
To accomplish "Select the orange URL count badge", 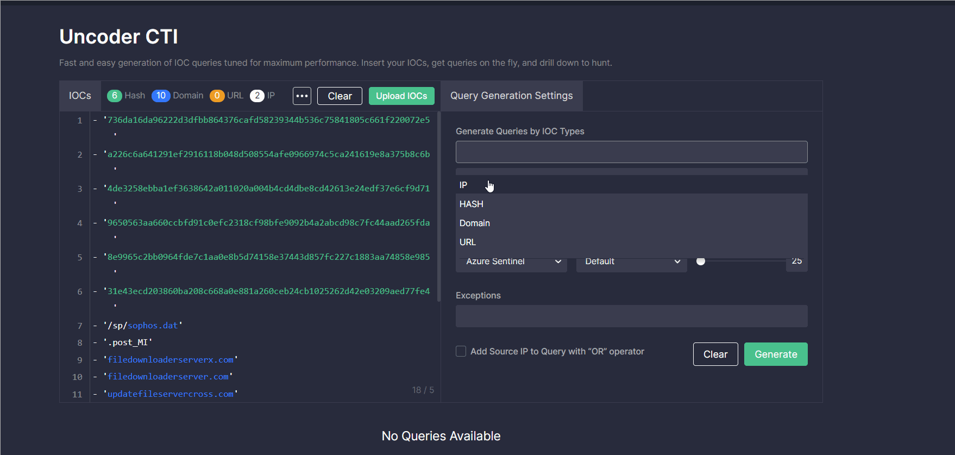I will [x=217, y=96].
